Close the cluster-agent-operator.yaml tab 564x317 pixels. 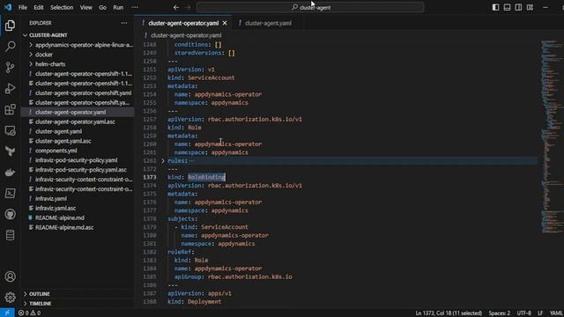tap(225, 23)
